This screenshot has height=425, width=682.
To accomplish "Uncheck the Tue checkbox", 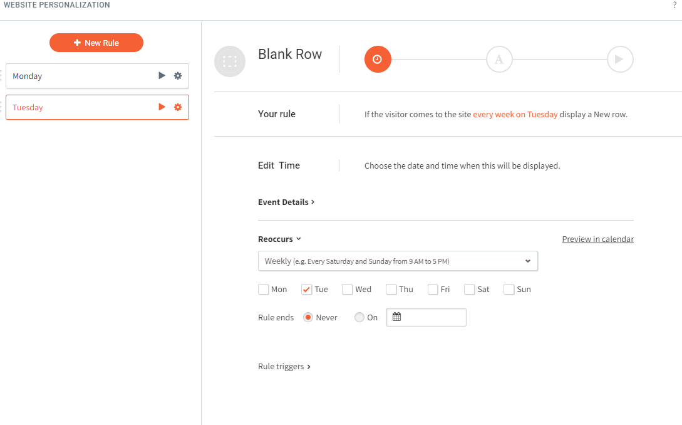I will coord(307,290).
